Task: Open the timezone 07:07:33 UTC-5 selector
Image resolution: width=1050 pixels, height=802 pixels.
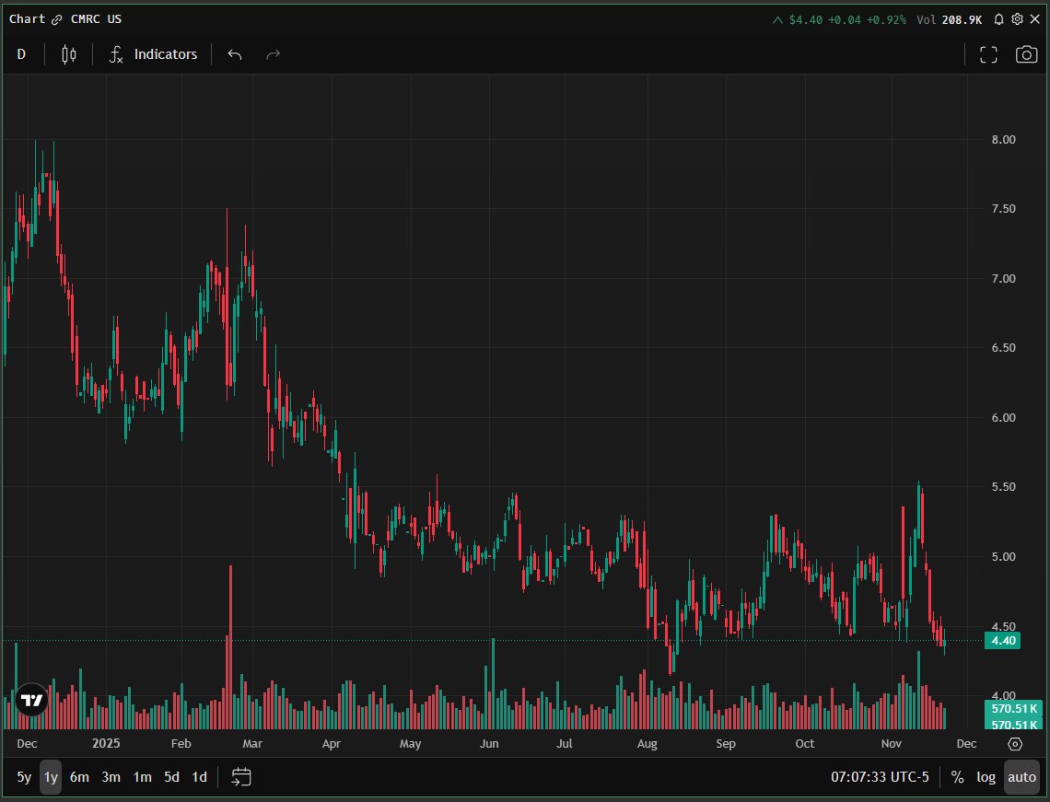Action: pos(880,776)
